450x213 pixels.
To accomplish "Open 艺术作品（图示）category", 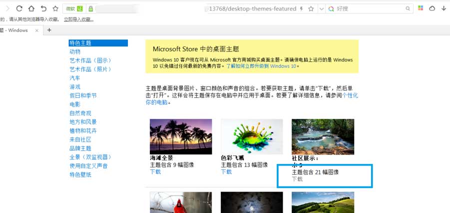I will point(90,60).
